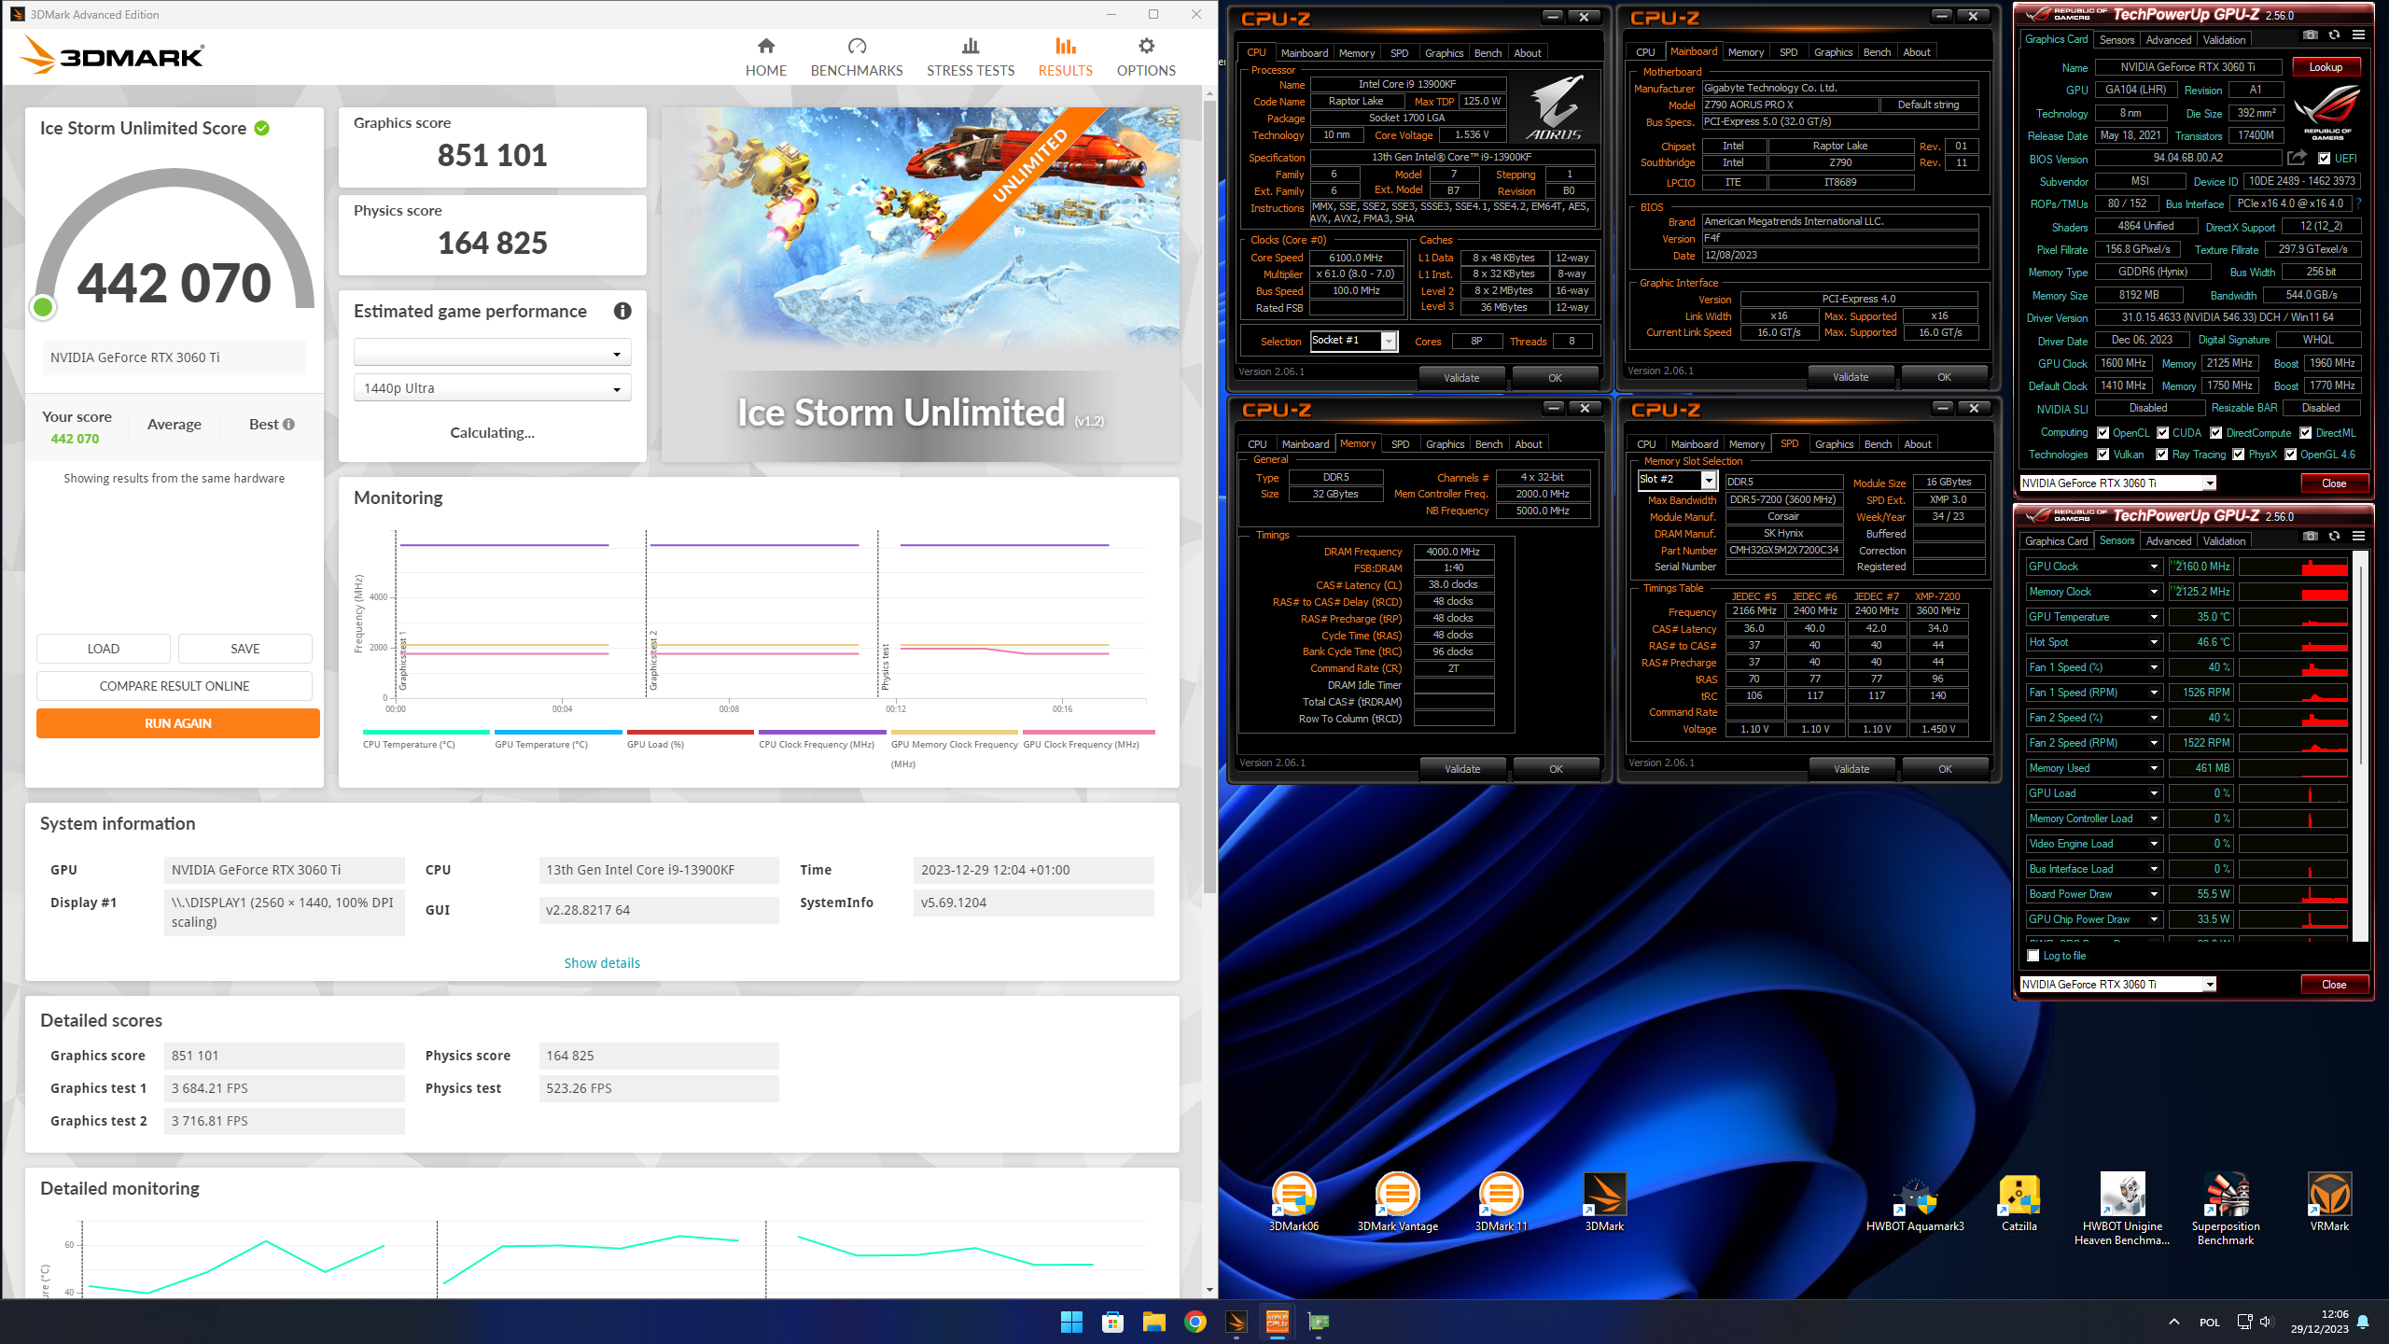
Task: Open the Superposition Benchmark shortcut
Action: pyautogui.click(x=2226, y=1209)
